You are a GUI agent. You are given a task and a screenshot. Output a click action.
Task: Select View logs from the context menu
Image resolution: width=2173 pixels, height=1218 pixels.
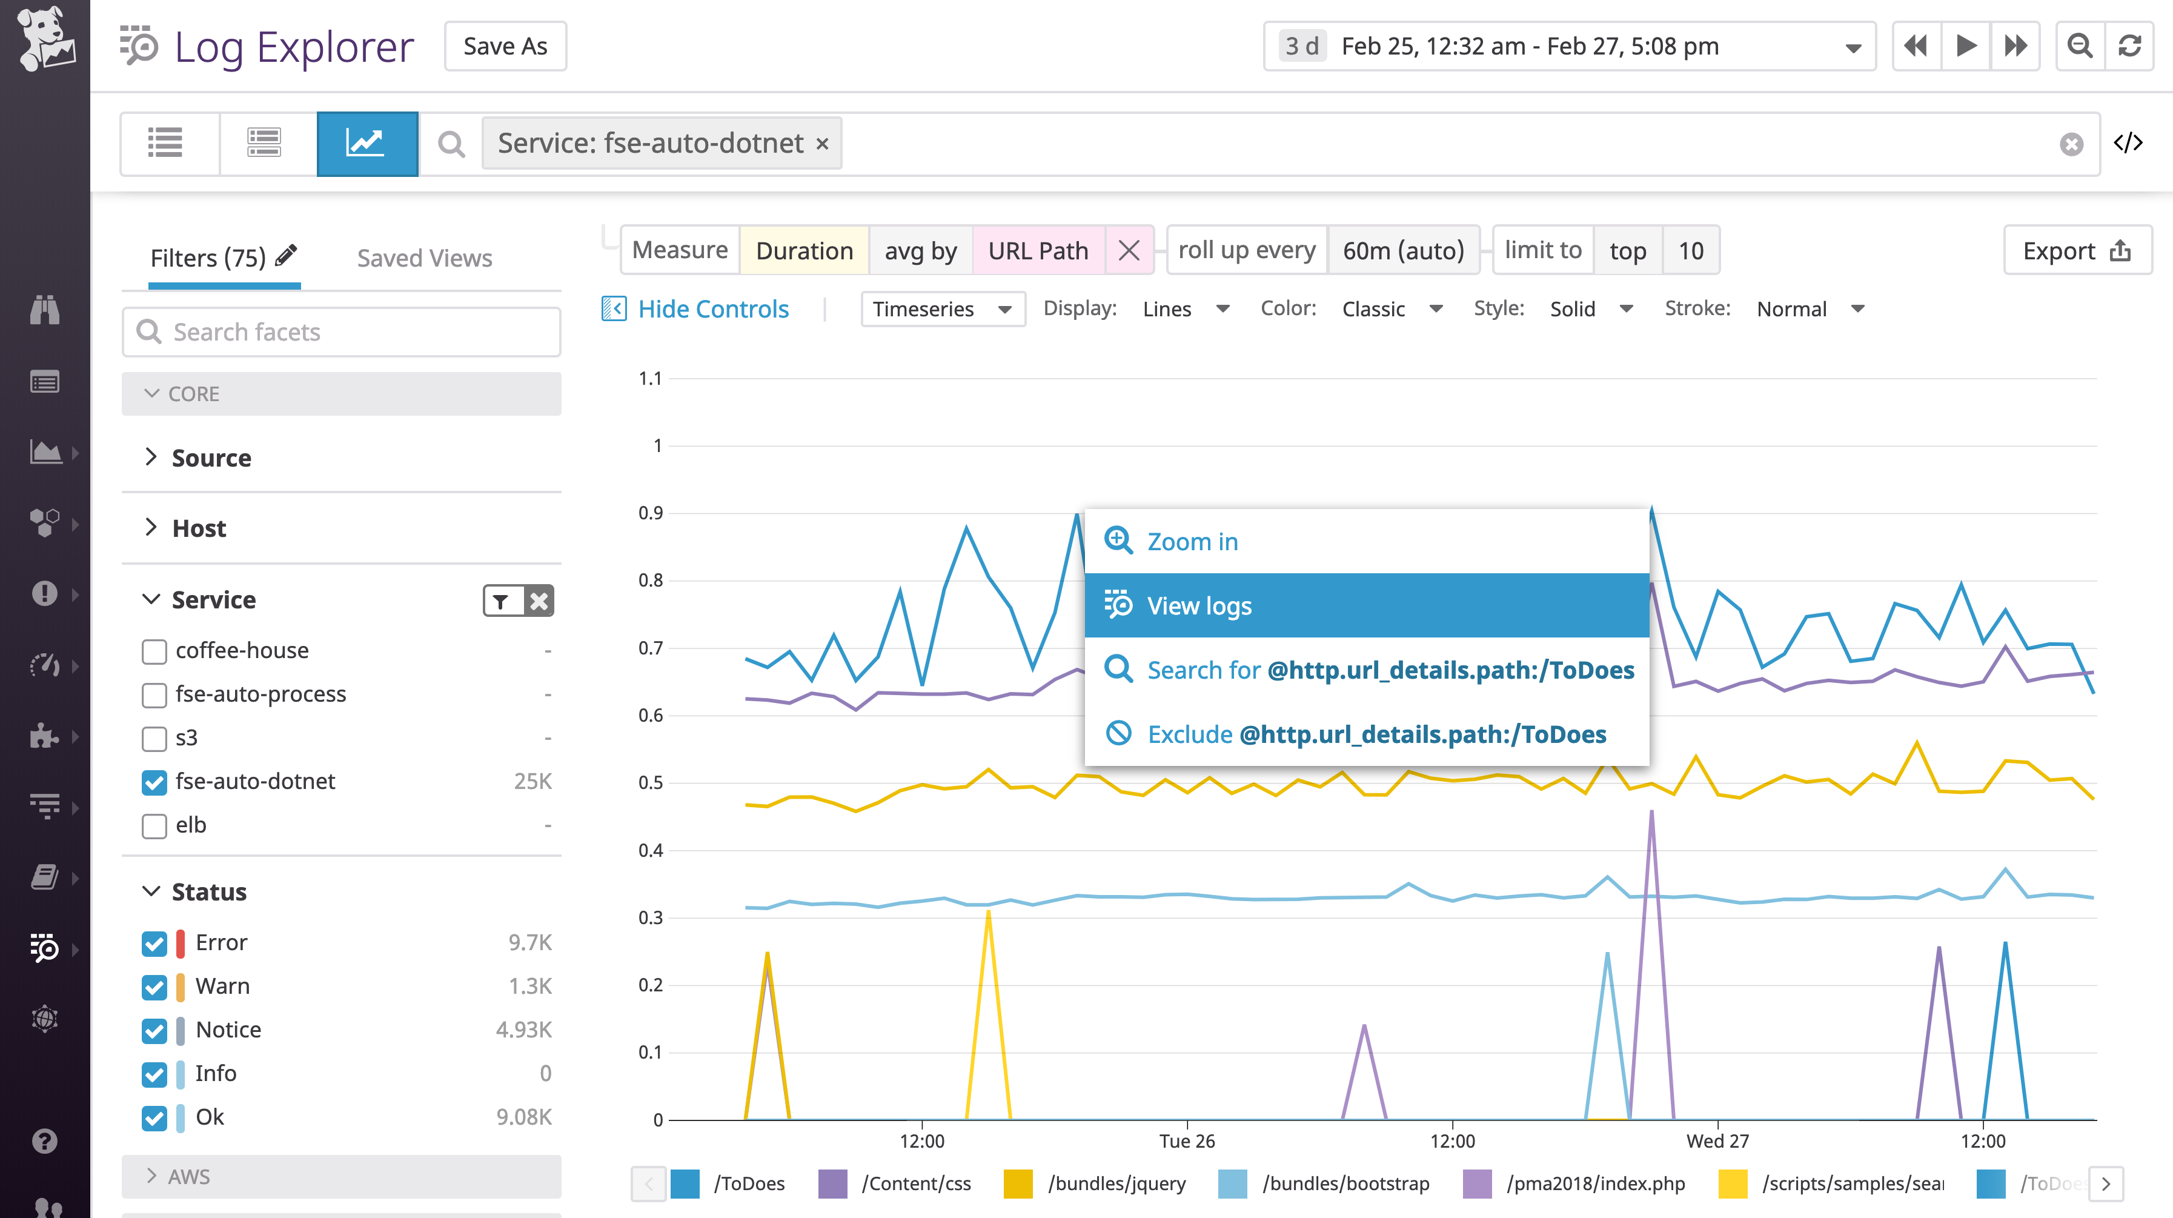tap(1199, 605)
